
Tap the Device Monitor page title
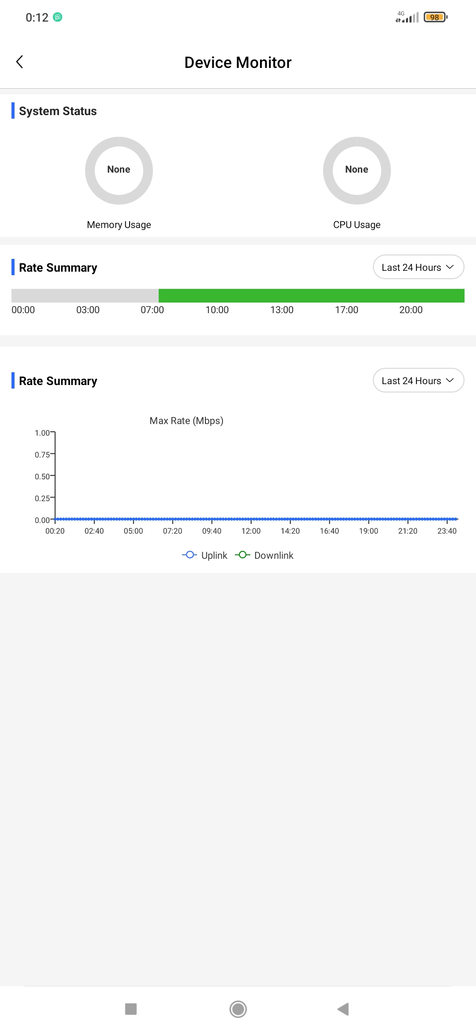(238, 63)
